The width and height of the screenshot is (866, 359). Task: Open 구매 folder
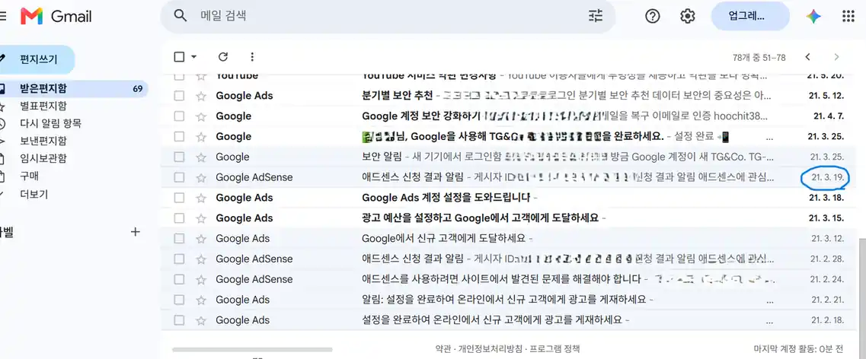[x=29, y=176]
